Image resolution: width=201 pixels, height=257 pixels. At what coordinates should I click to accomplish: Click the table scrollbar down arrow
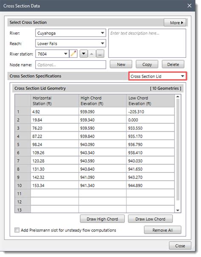pos(178,210)
